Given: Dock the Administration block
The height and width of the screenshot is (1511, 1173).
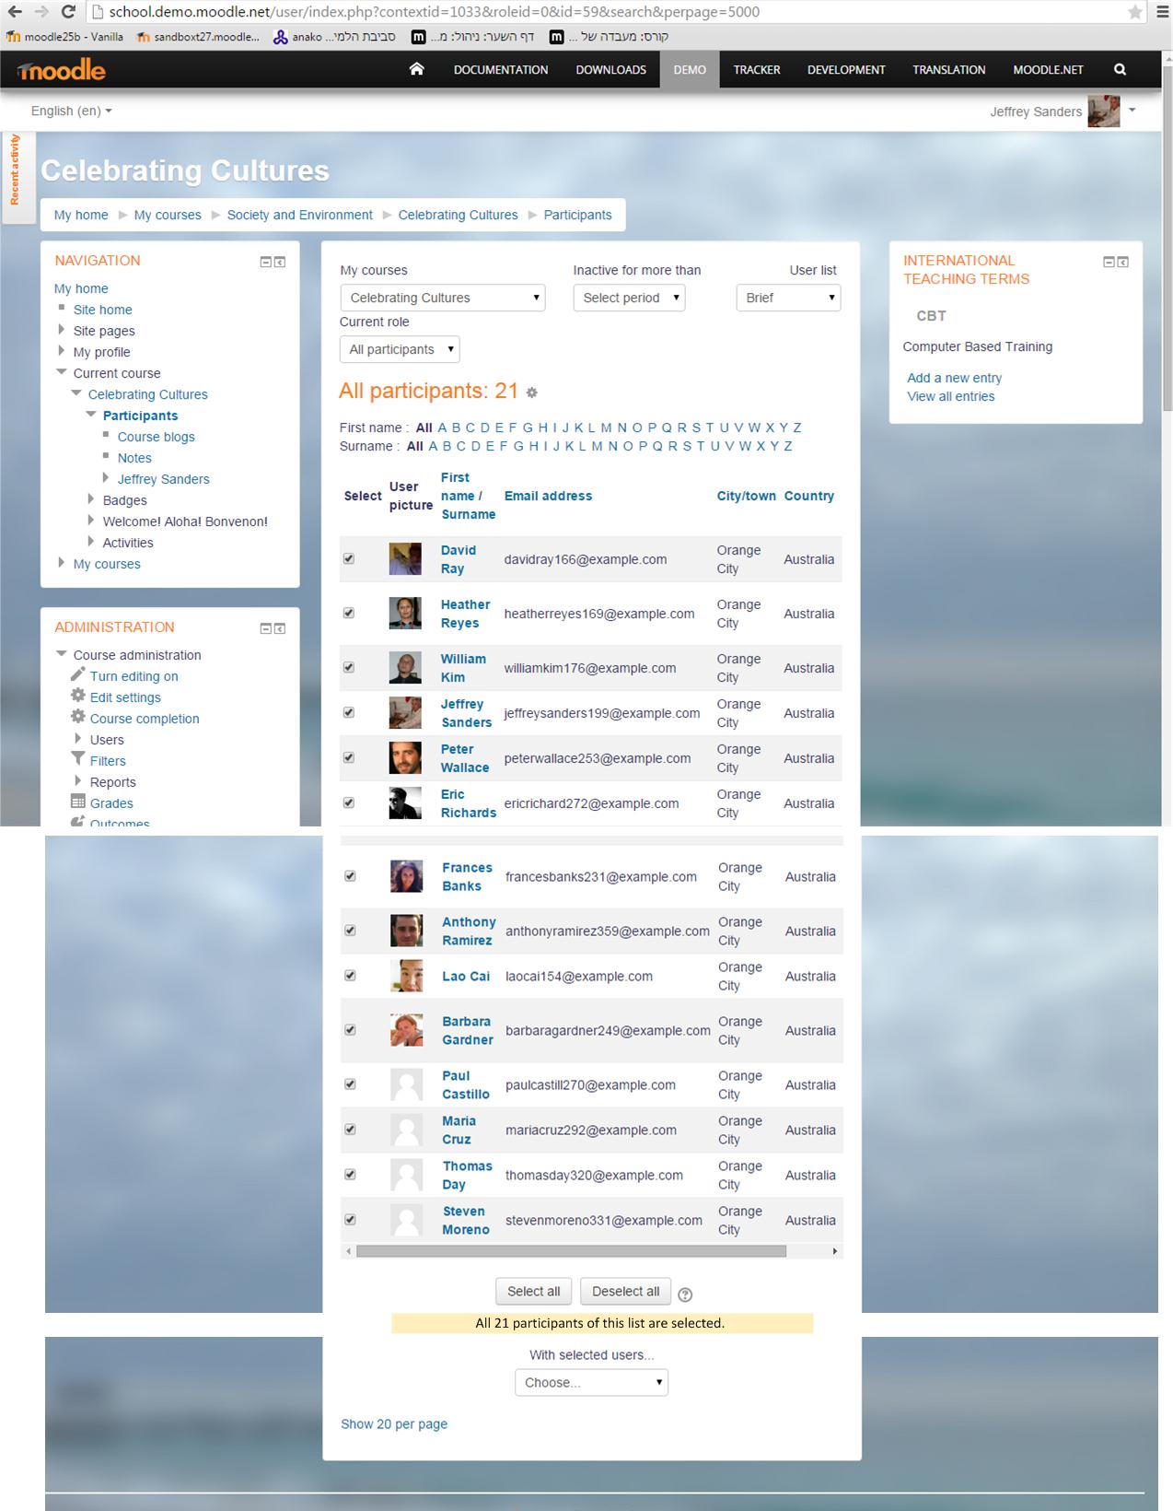Looking at the screenshot, I should point(280,628).
